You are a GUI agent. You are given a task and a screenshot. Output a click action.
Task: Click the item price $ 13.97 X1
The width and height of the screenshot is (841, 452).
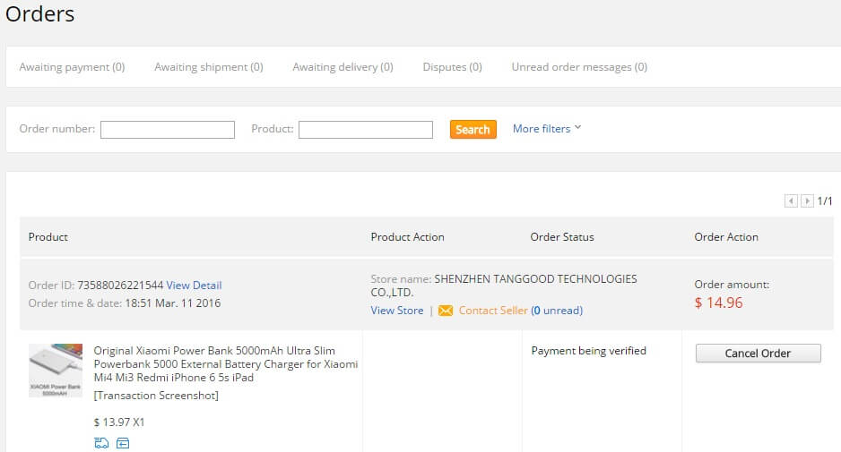pos(119,422)
